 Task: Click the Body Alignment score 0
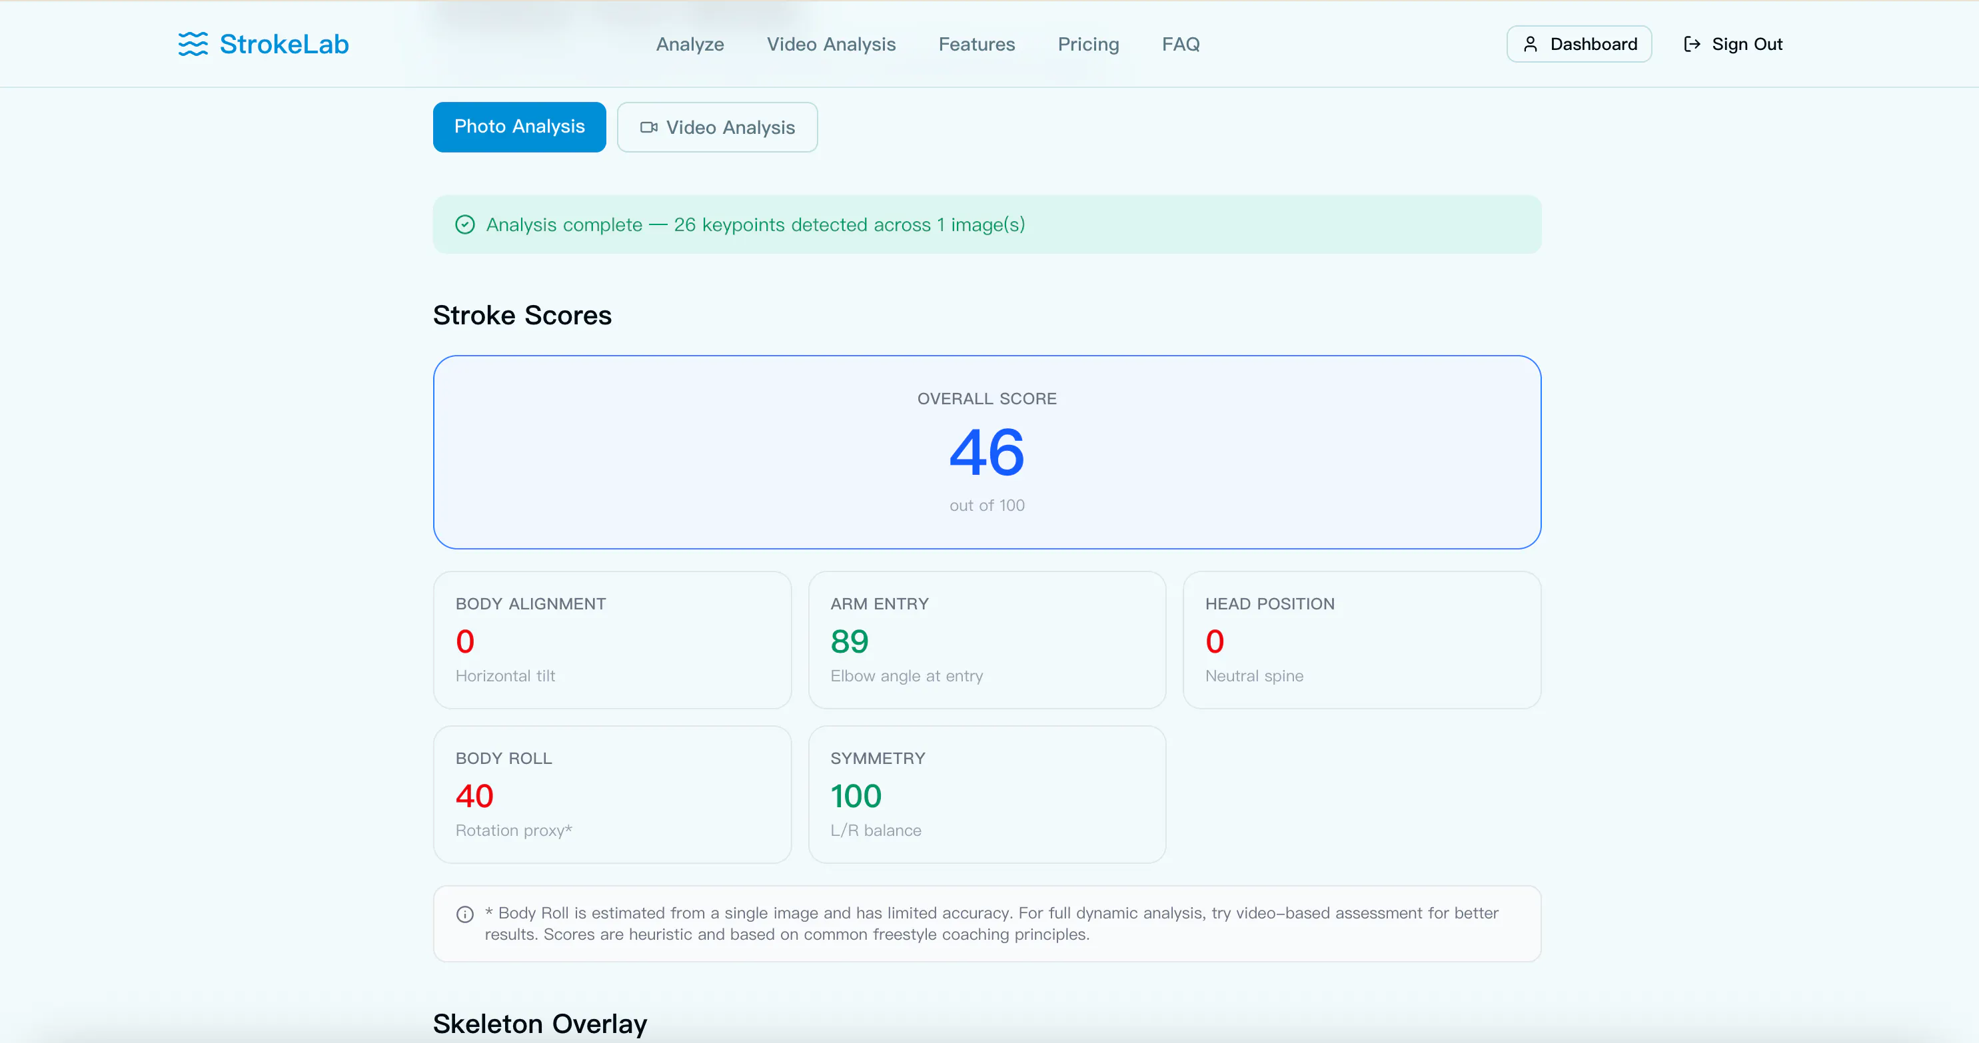click(x=465, y=641)
